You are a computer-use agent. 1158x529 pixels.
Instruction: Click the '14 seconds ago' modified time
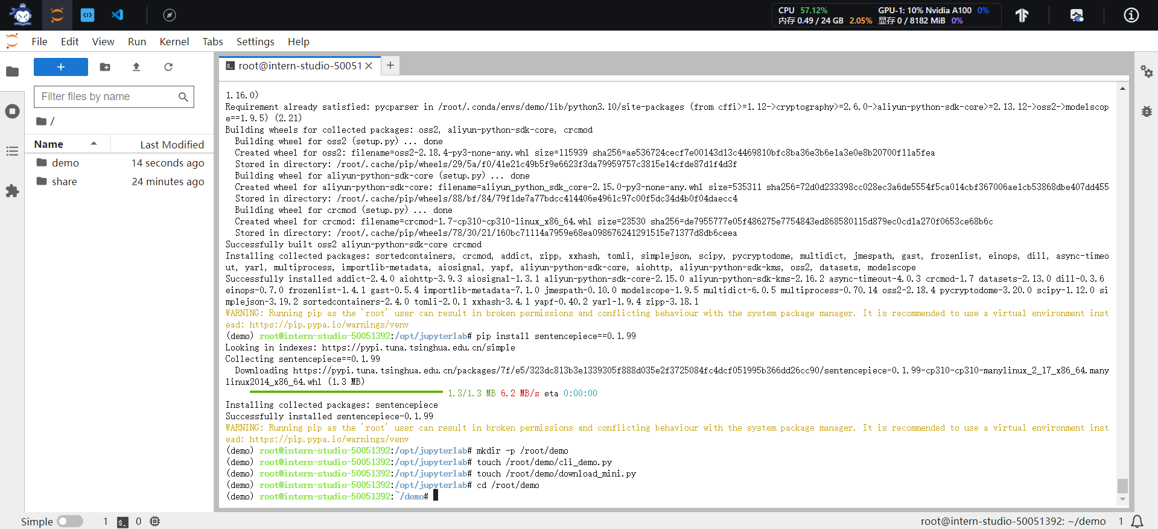point(168,163)
